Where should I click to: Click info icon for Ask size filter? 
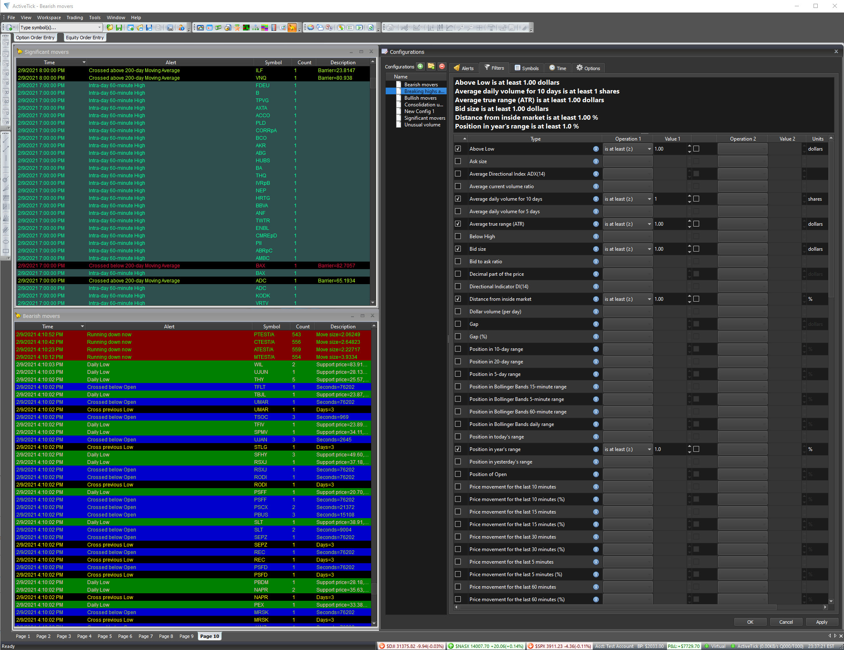[596, 161]
